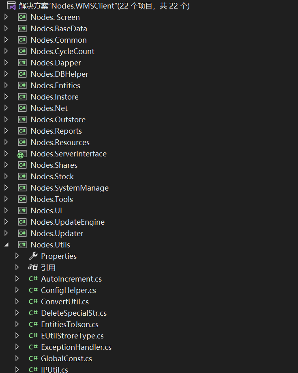Click the C# file icon of ConvertUtil.cs

click(33, 301)
